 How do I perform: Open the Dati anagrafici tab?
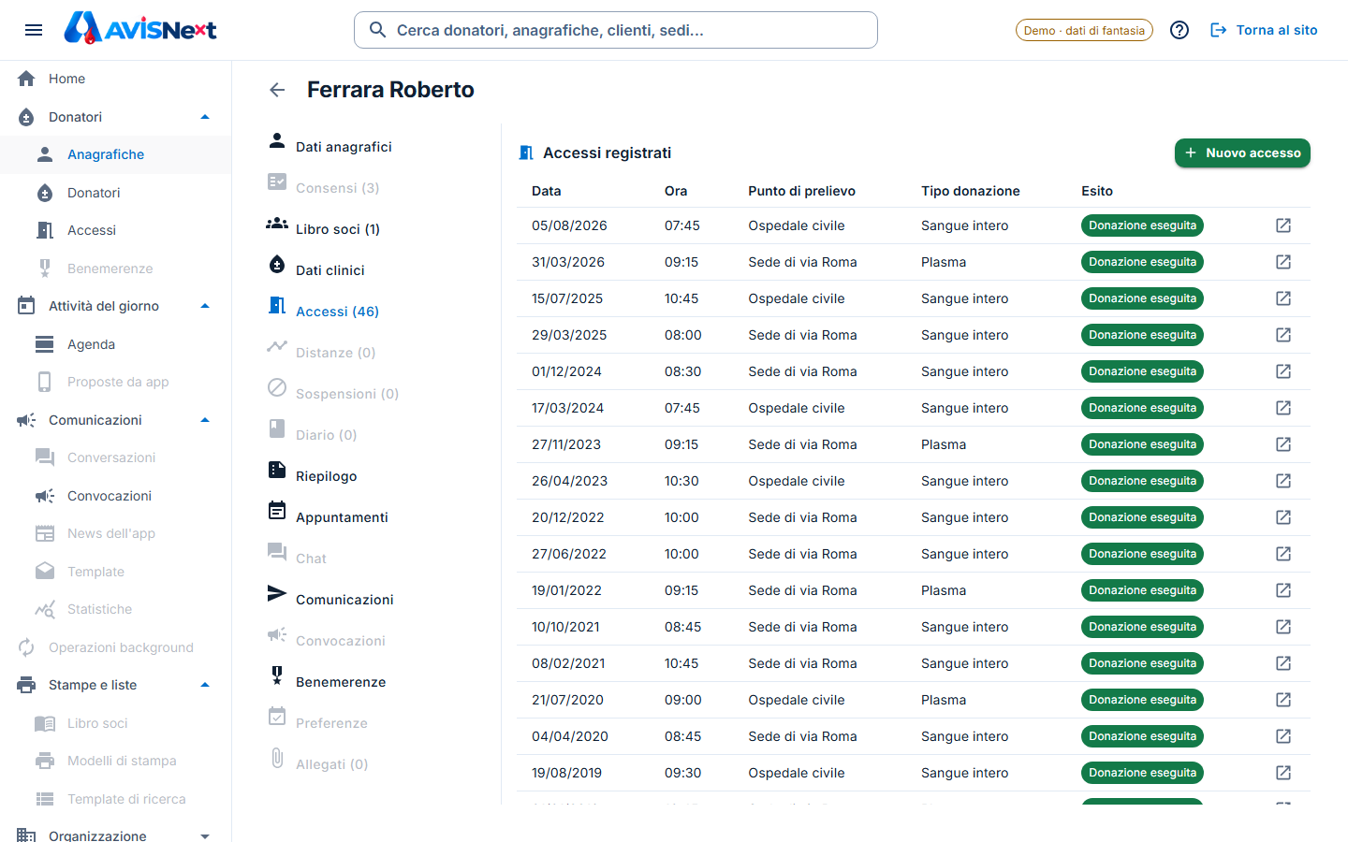[x=330, y=146]
